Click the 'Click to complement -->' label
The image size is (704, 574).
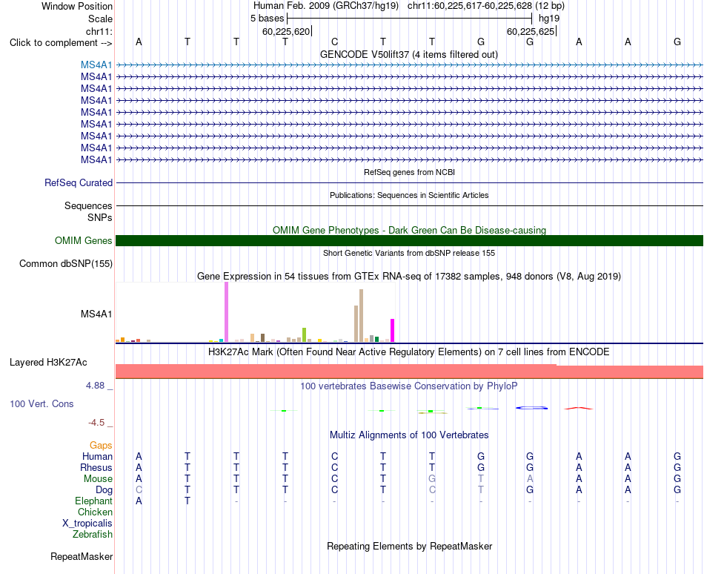[x=61, y=43]
